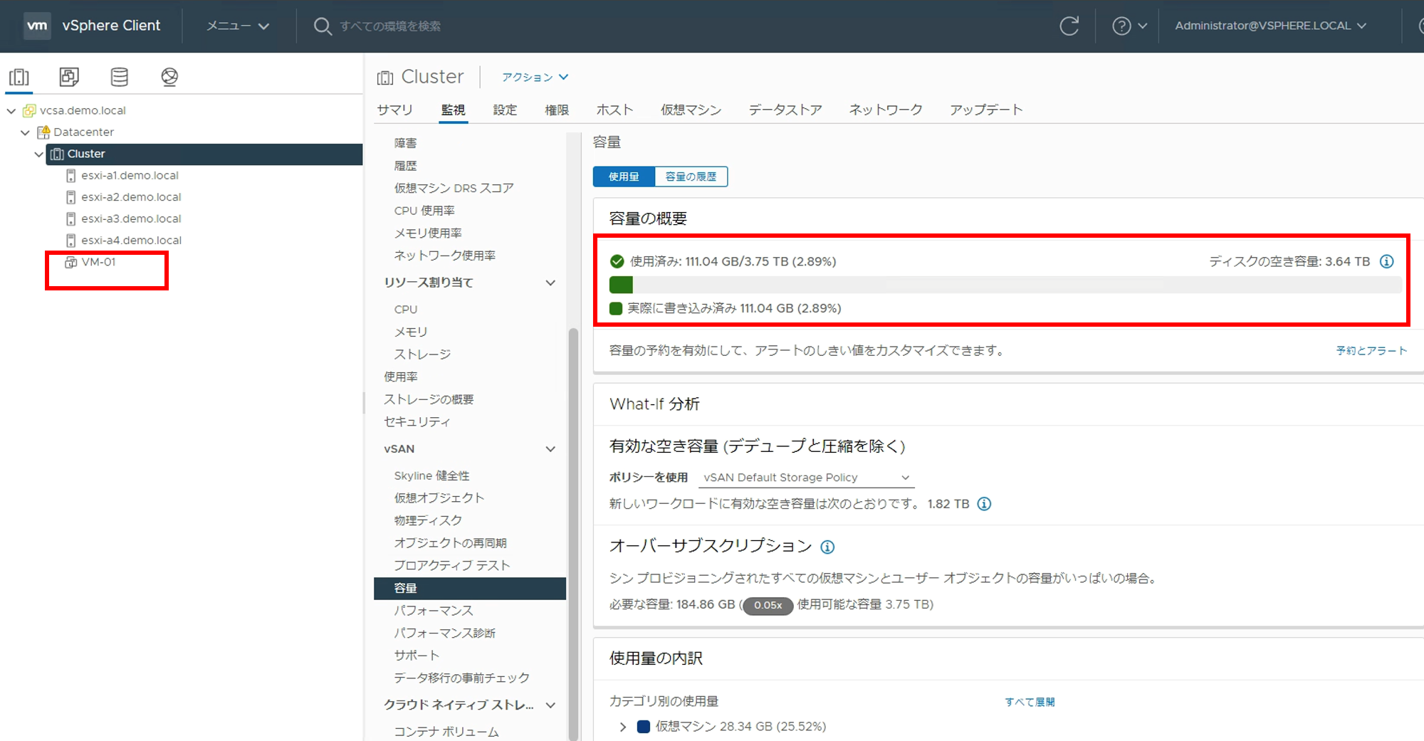Open 仮想マシン DRS スコア menu item
The height and width of the screenshot is (741, 1424).
click(454, 188)
